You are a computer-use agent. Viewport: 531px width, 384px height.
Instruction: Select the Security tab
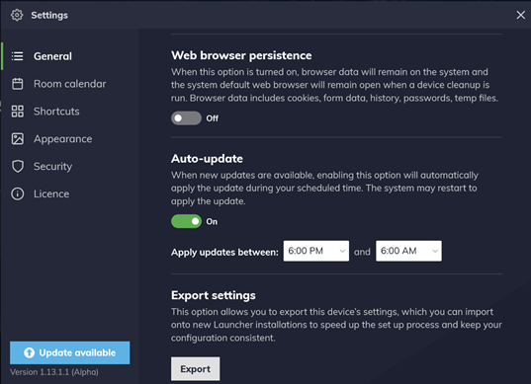[69, 166]
